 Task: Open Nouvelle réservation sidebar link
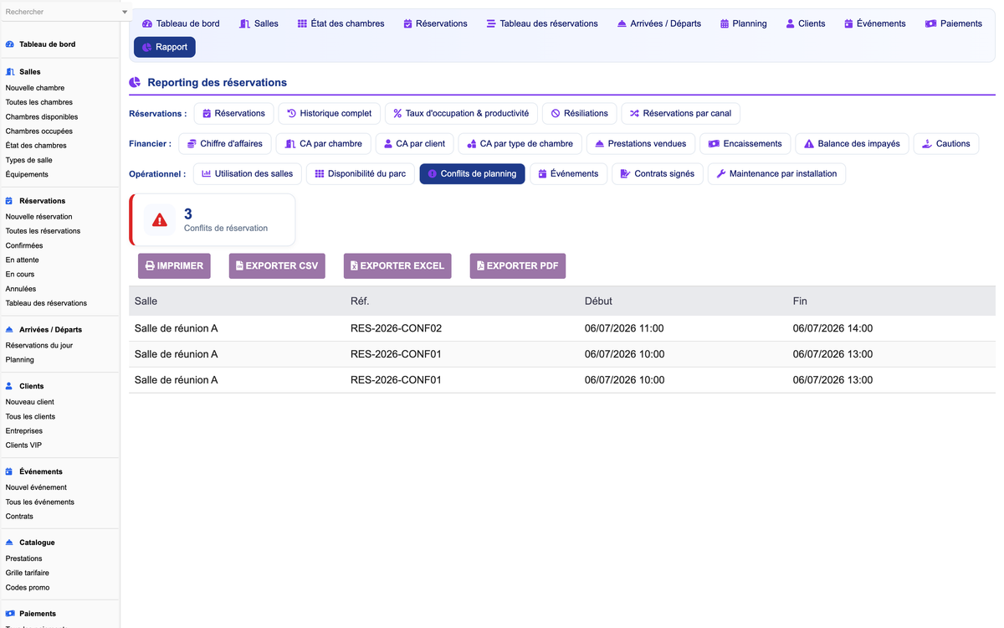pyautogui.click(x=39, y=217)
